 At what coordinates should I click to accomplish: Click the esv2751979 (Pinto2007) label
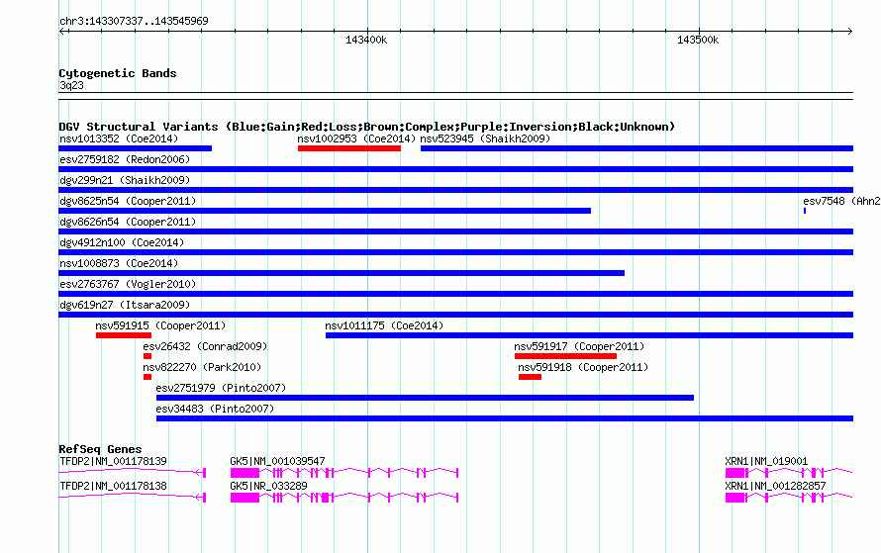pyautogui.click(x=221, y=388)
